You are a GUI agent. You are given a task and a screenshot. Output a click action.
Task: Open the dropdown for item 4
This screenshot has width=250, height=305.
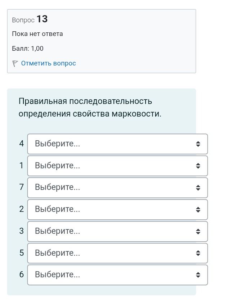tap(117, 144)
